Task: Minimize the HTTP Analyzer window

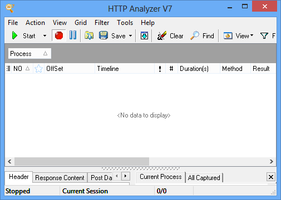Action: click(x=230, y=8)
